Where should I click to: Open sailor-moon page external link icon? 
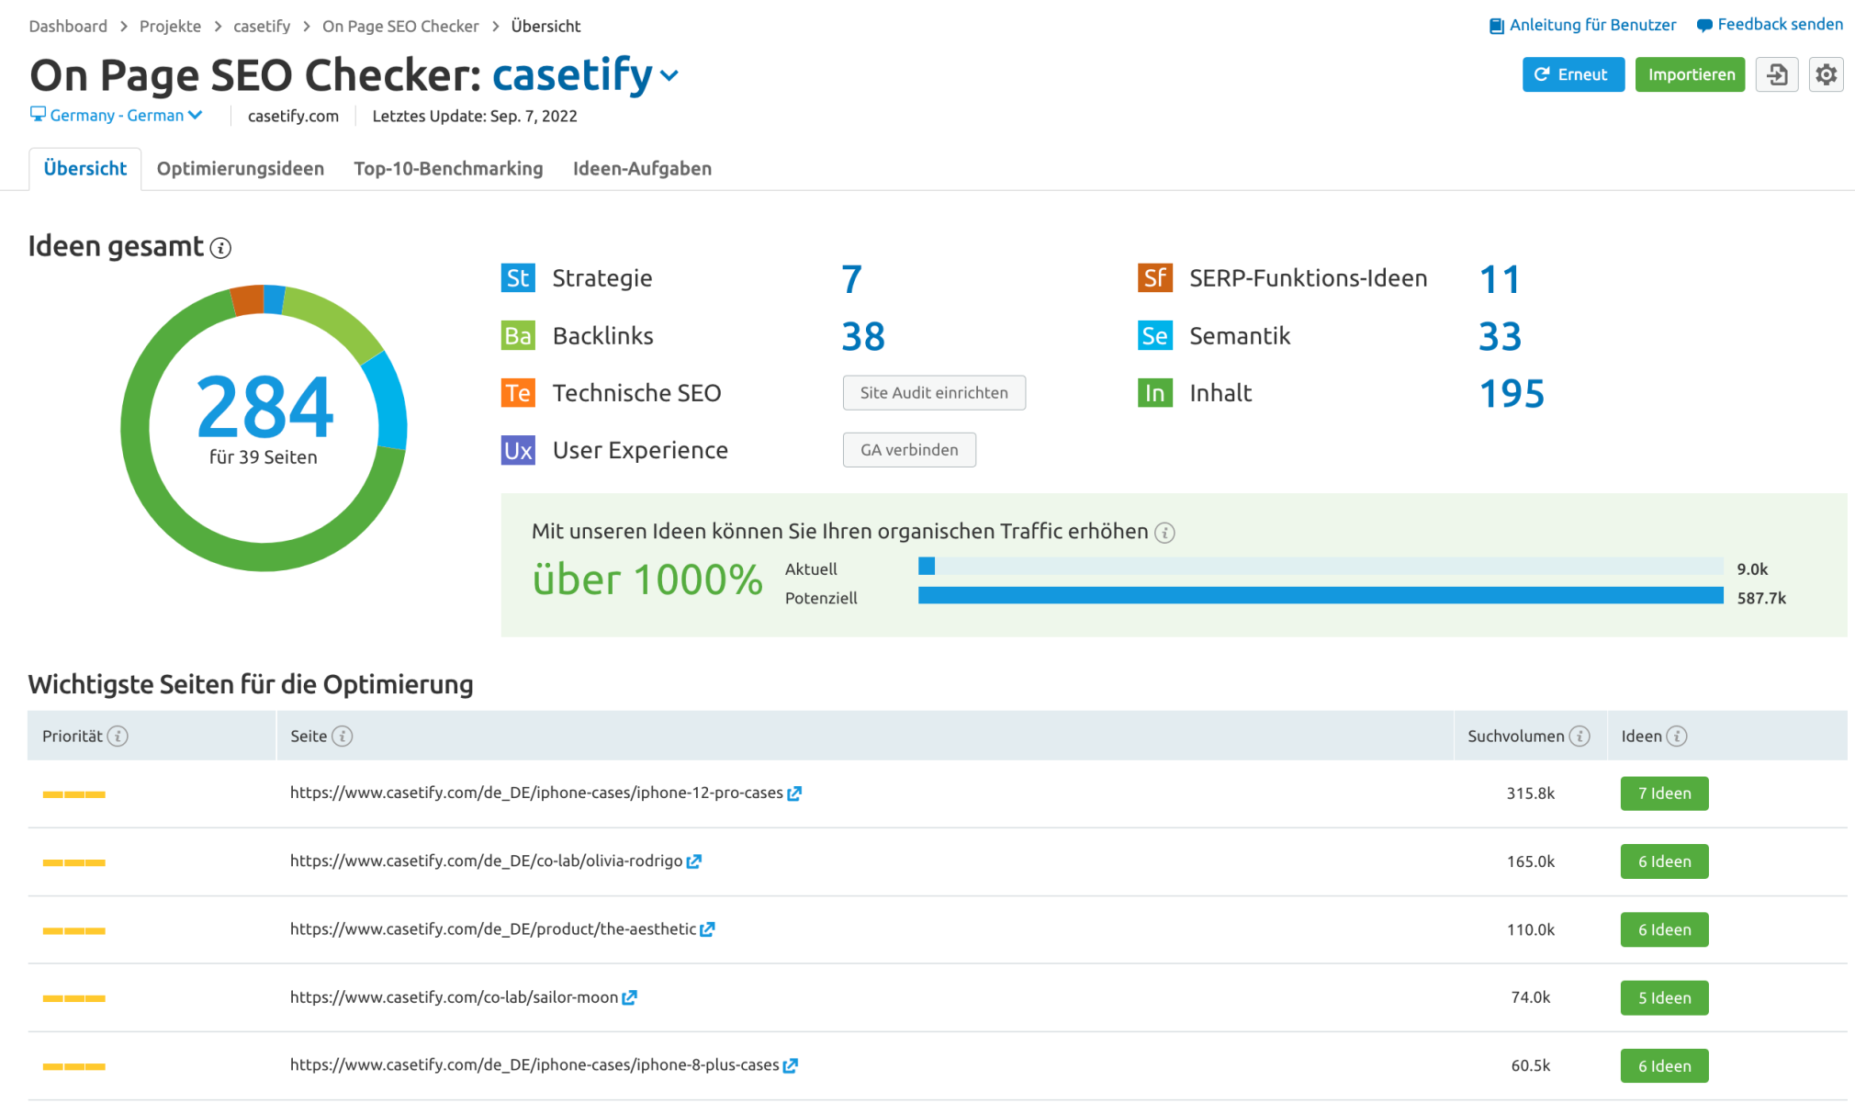click(x=629, y=997)
